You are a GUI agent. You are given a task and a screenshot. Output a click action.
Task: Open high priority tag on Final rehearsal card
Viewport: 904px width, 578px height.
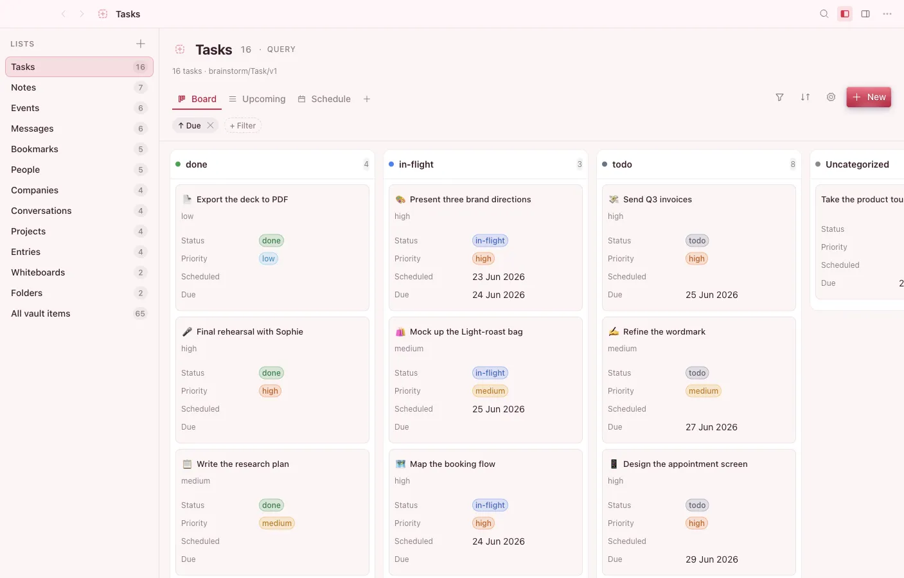click(270, 391)
